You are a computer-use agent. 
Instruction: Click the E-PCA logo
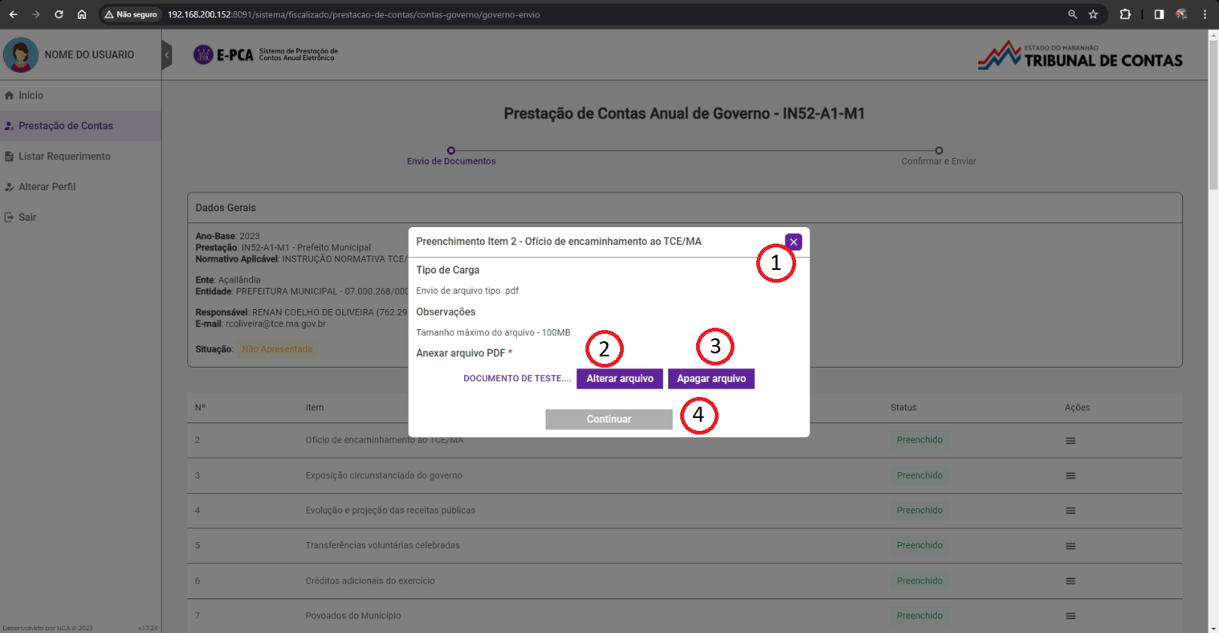point(266,54)
